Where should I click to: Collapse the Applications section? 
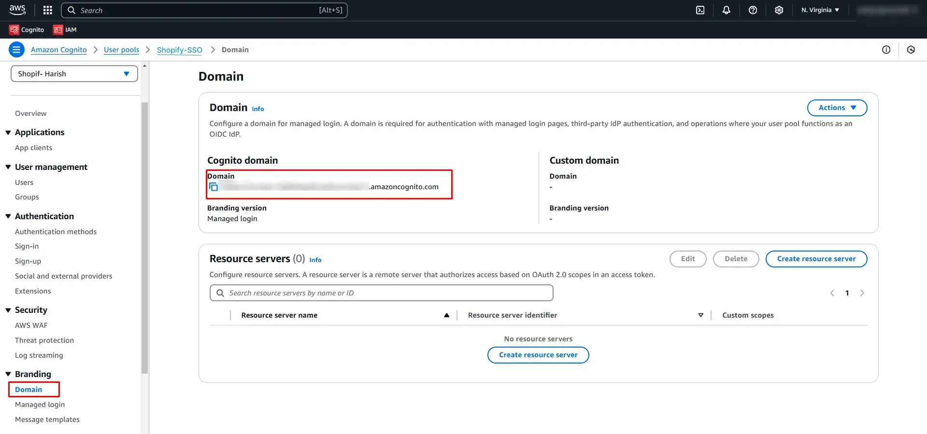click(8, 132)
